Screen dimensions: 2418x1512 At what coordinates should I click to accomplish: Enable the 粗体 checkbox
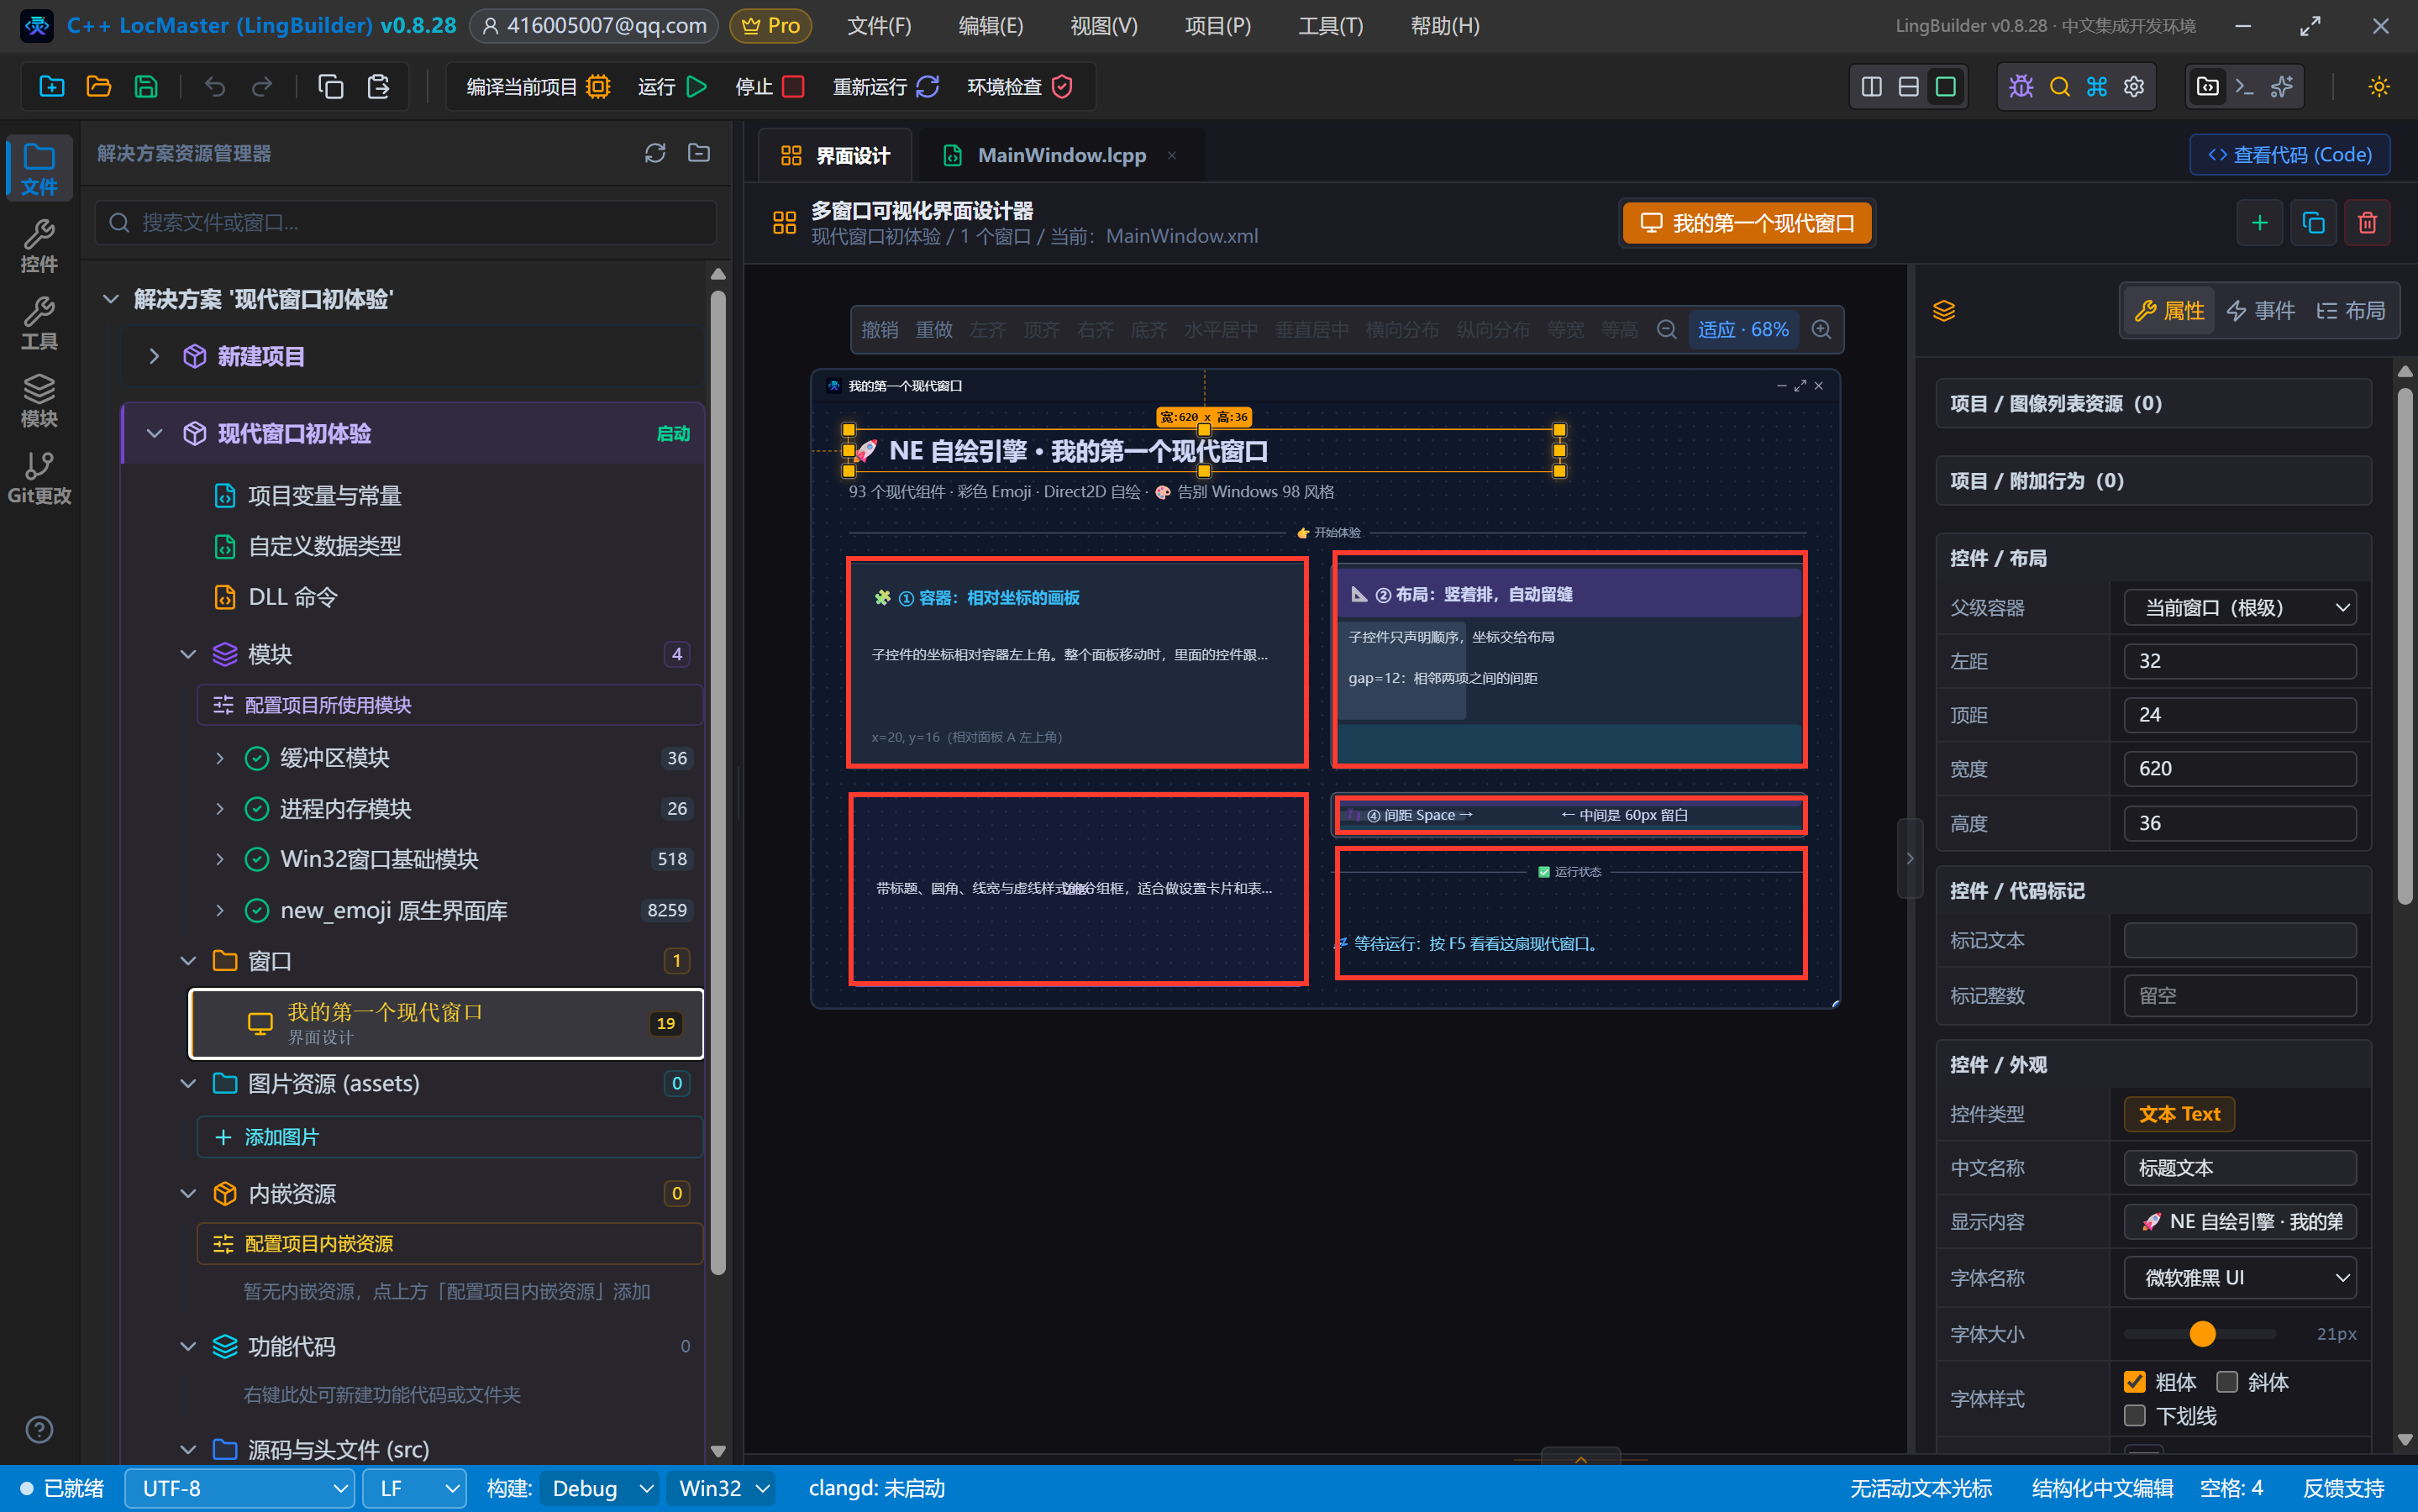[x=2134, y=1382]
